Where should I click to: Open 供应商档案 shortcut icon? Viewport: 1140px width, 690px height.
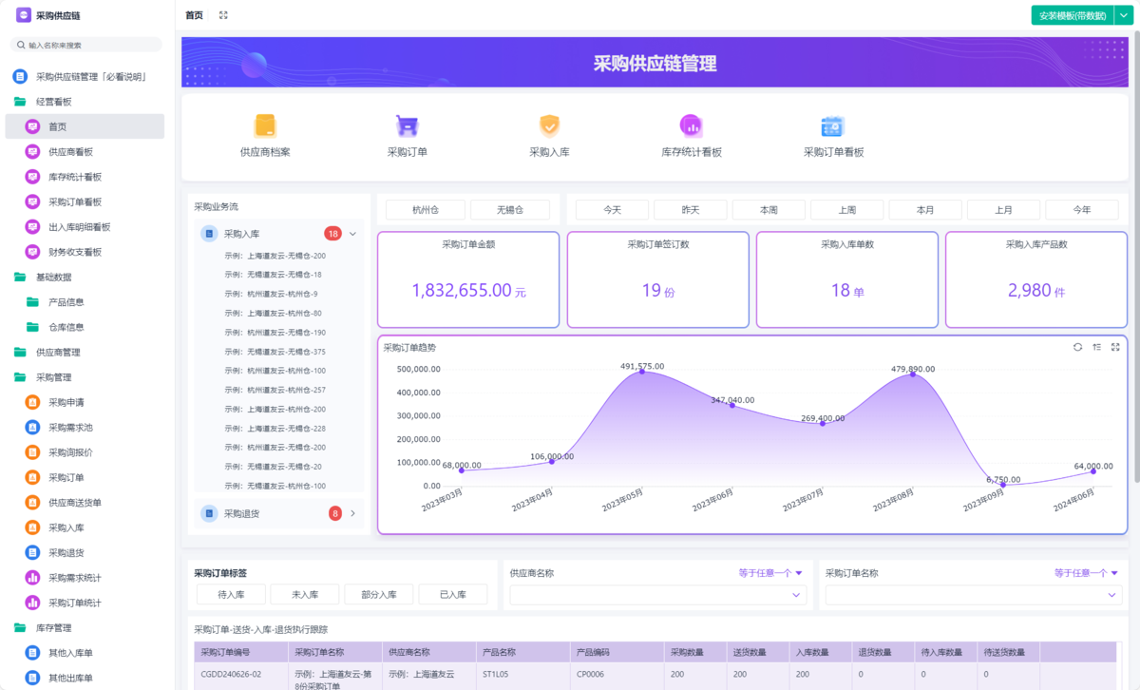tap(265, 125)
